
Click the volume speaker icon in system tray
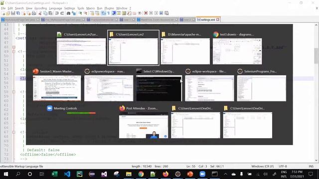click(266, 174)
